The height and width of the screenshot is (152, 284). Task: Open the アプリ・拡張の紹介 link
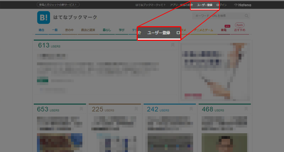[x=181, y=5]
